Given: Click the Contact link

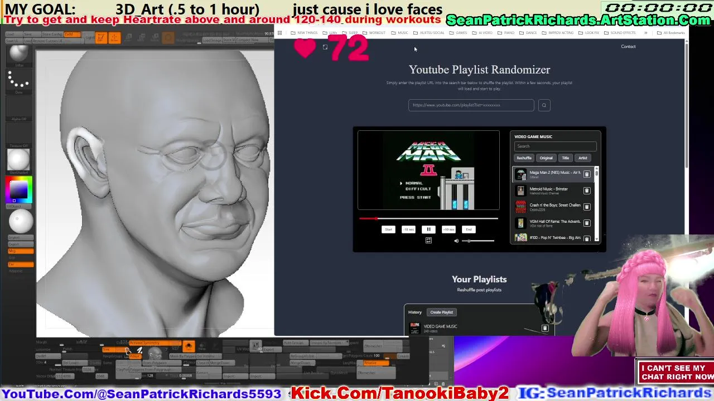Looking at the screenshot, I should (x=628, y=46).
